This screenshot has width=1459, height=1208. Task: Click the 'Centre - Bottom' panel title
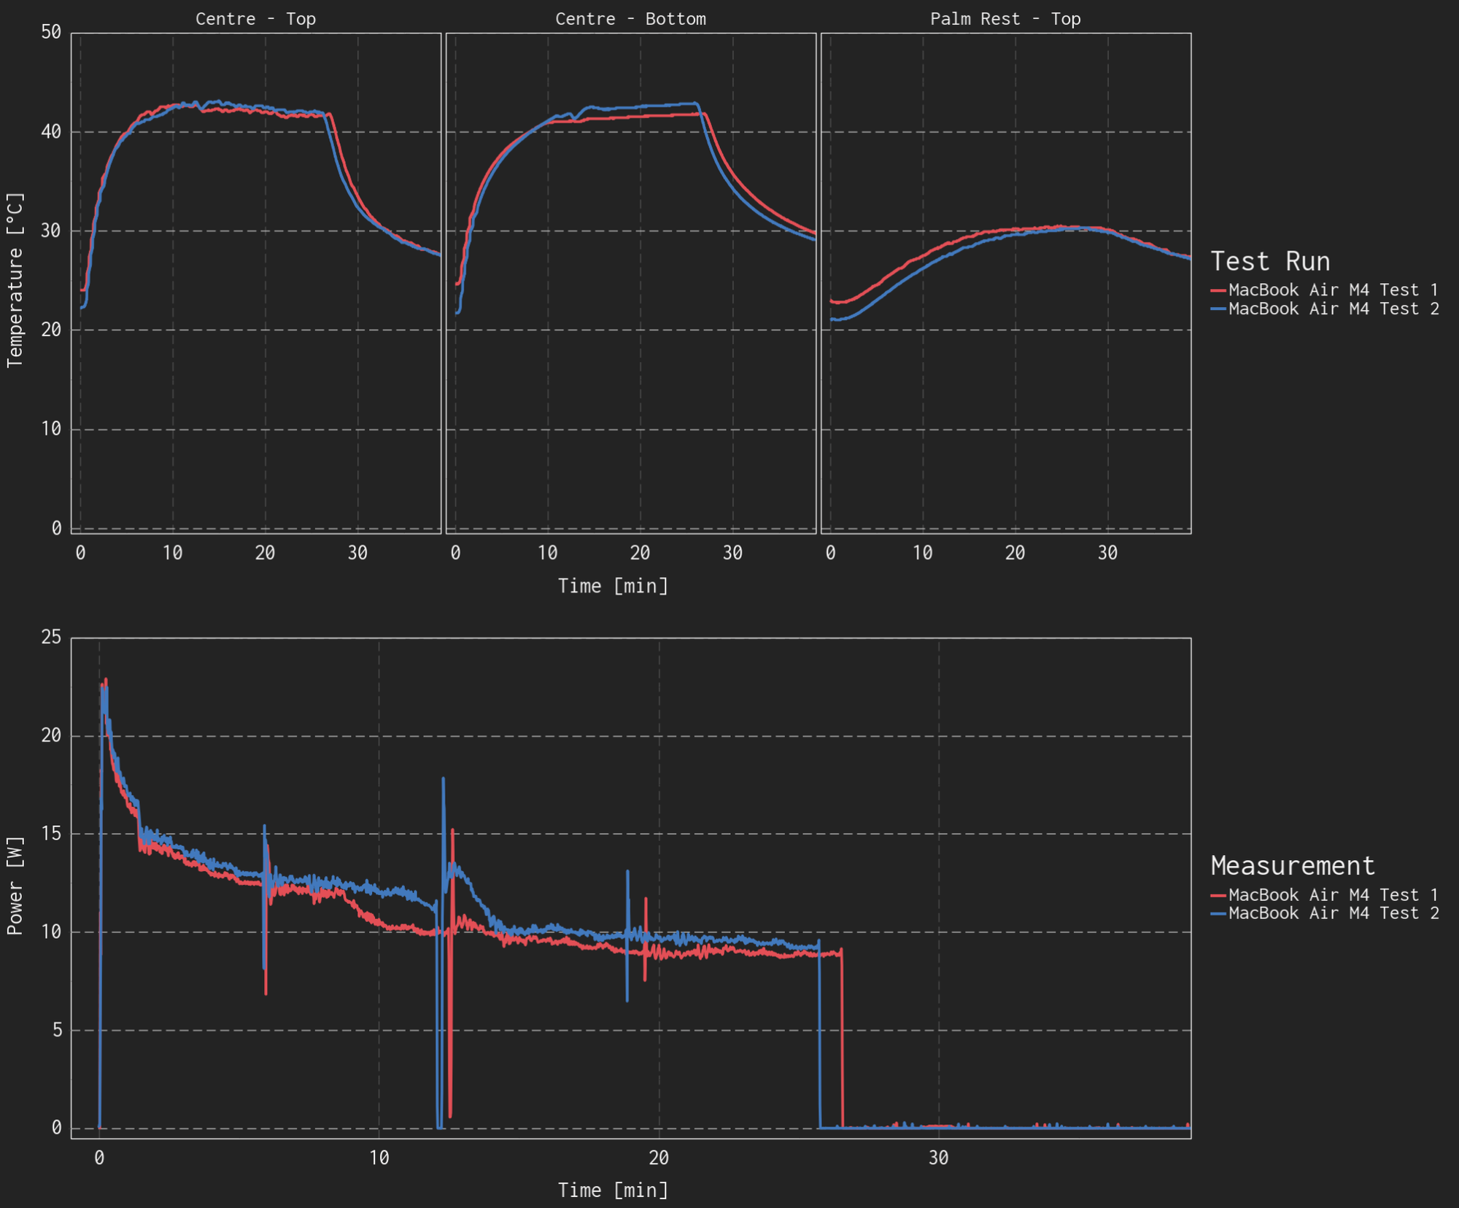(630, 19)
